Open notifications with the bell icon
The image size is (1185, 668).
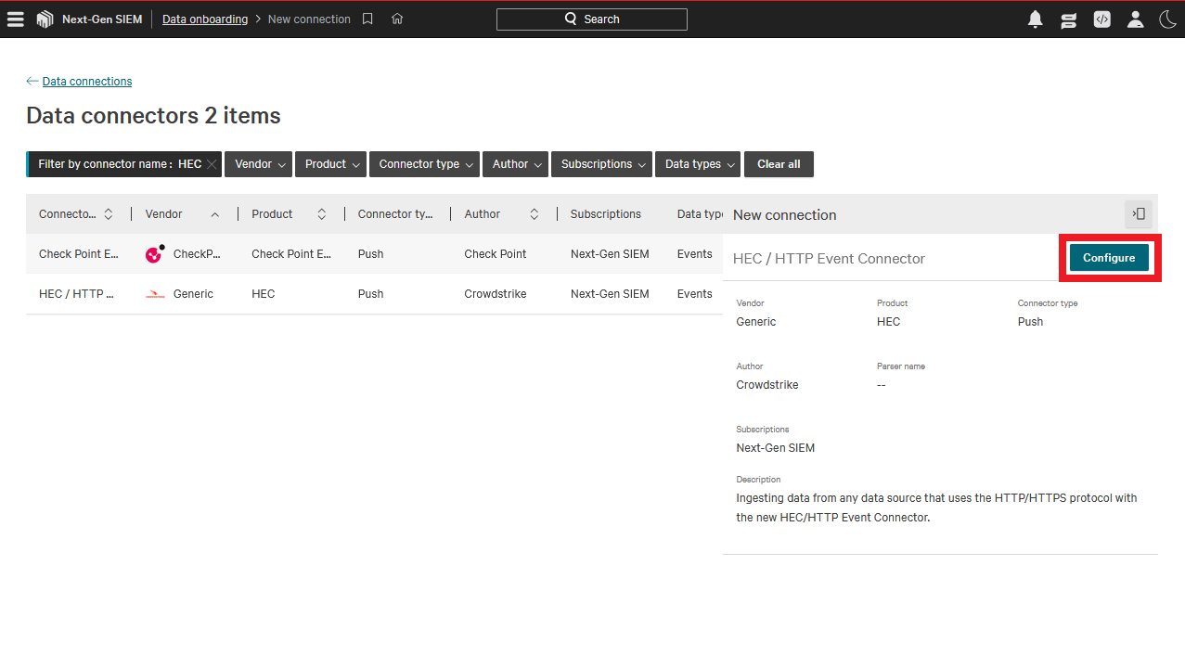click(x=1036, y=19)
